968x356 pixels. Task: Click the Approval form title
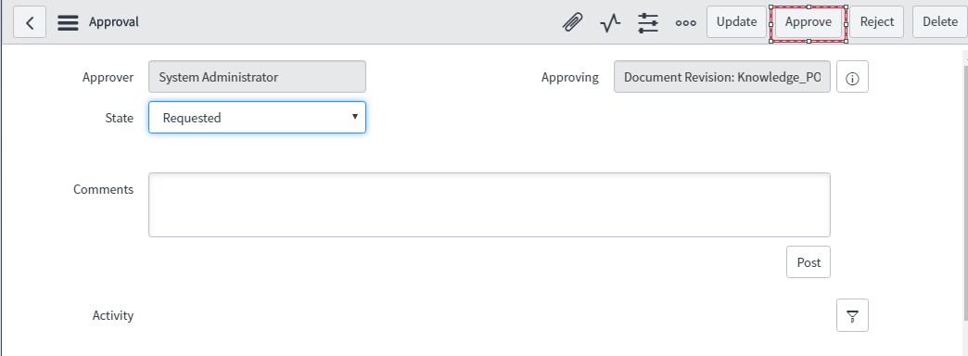tap(114, 22)
